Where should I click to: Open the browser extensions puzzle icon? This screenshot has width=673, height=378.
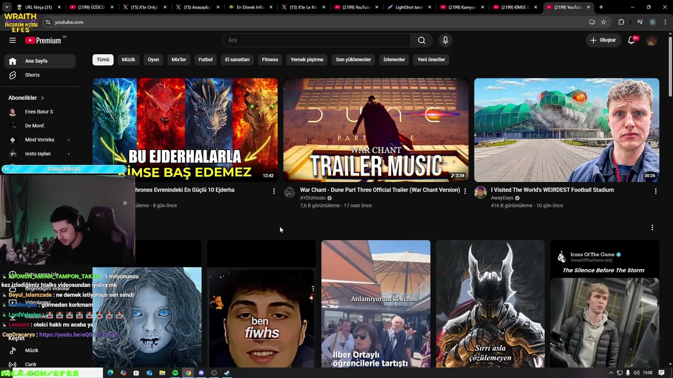coord(621,22)
